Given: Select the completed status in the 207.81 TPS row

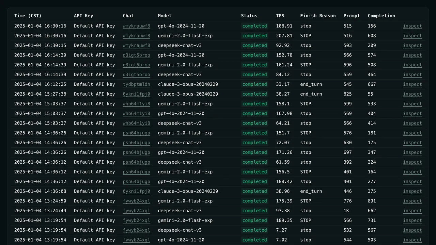Looking at the screenshot, I should pyautogui.click(x=254, y=36).
